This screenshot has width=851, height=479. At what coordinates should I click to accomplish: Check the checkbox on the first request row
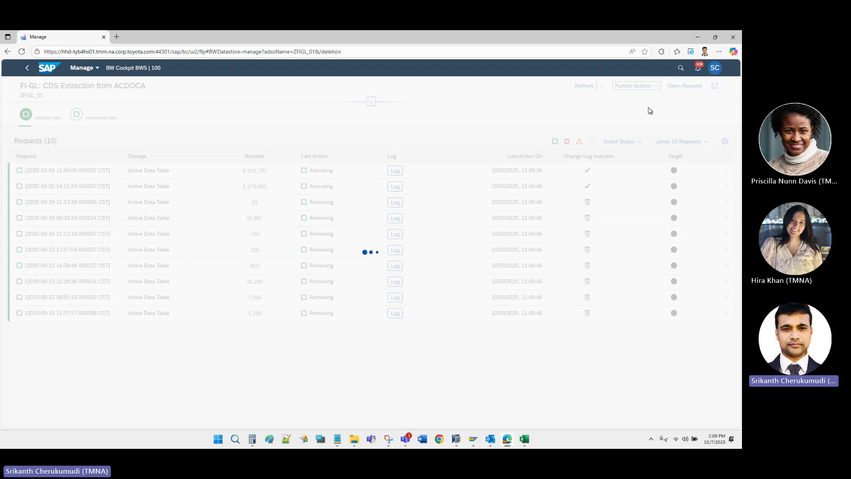[x=19, y=170]
